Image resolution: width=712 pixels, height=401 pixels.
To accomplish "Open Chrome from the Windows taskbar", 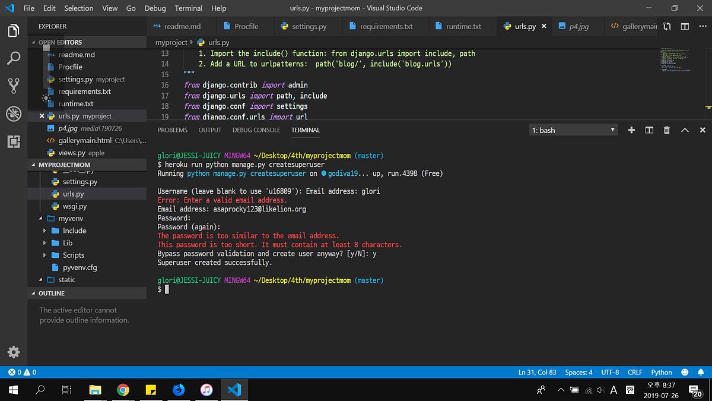I will (123, 390).
